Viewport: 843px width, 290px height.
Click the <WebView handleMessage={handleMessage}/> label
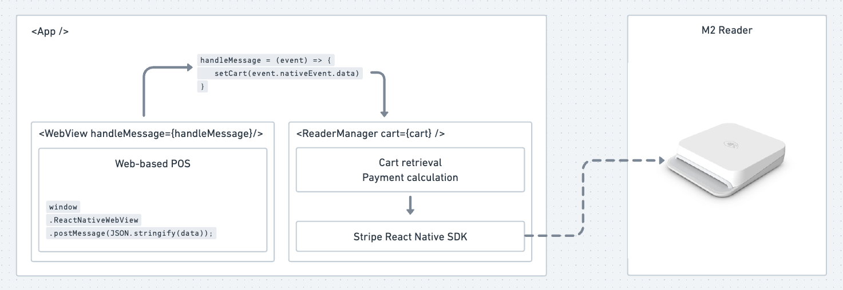pos(151,134)
